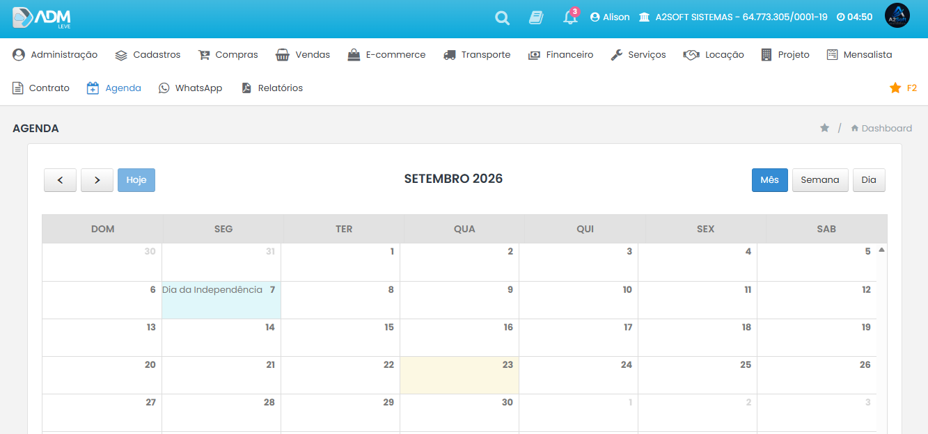Open the Dia da Independência event
This screenshot has width=928, height=434.
pos(212,290)
